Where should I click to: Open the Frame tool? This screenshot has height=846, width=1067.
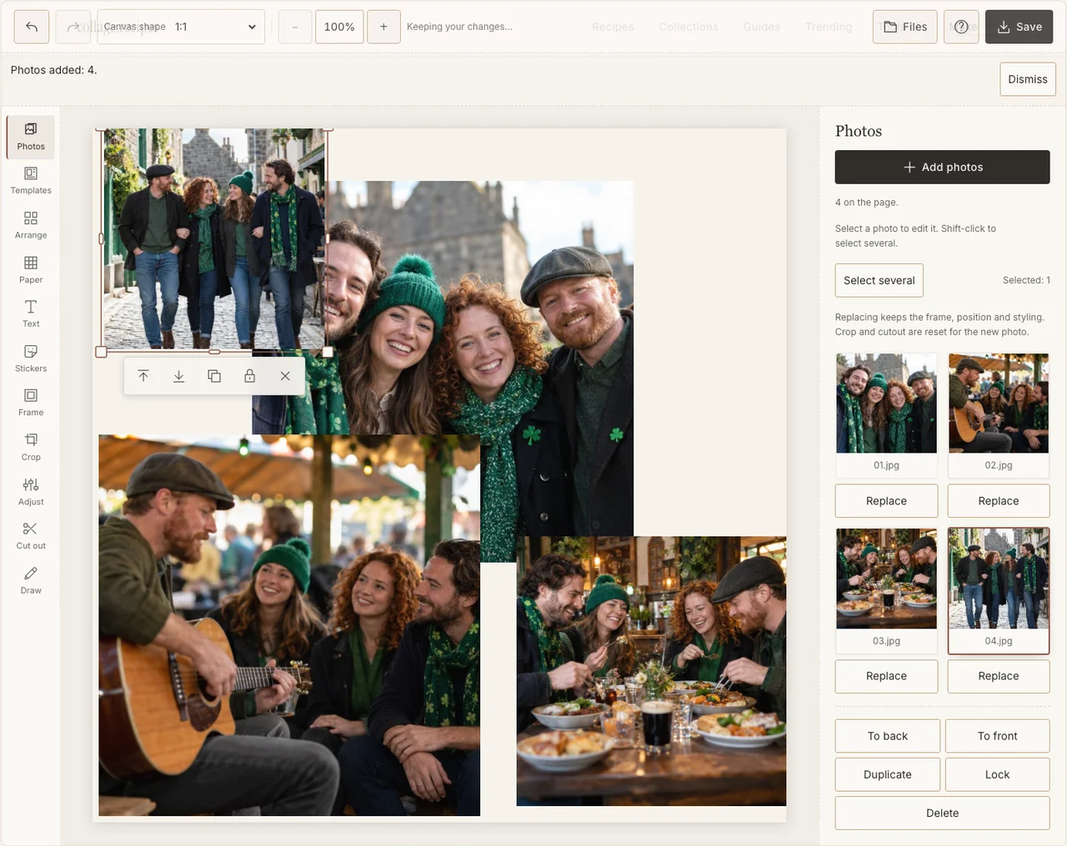(x=31, y=403)
